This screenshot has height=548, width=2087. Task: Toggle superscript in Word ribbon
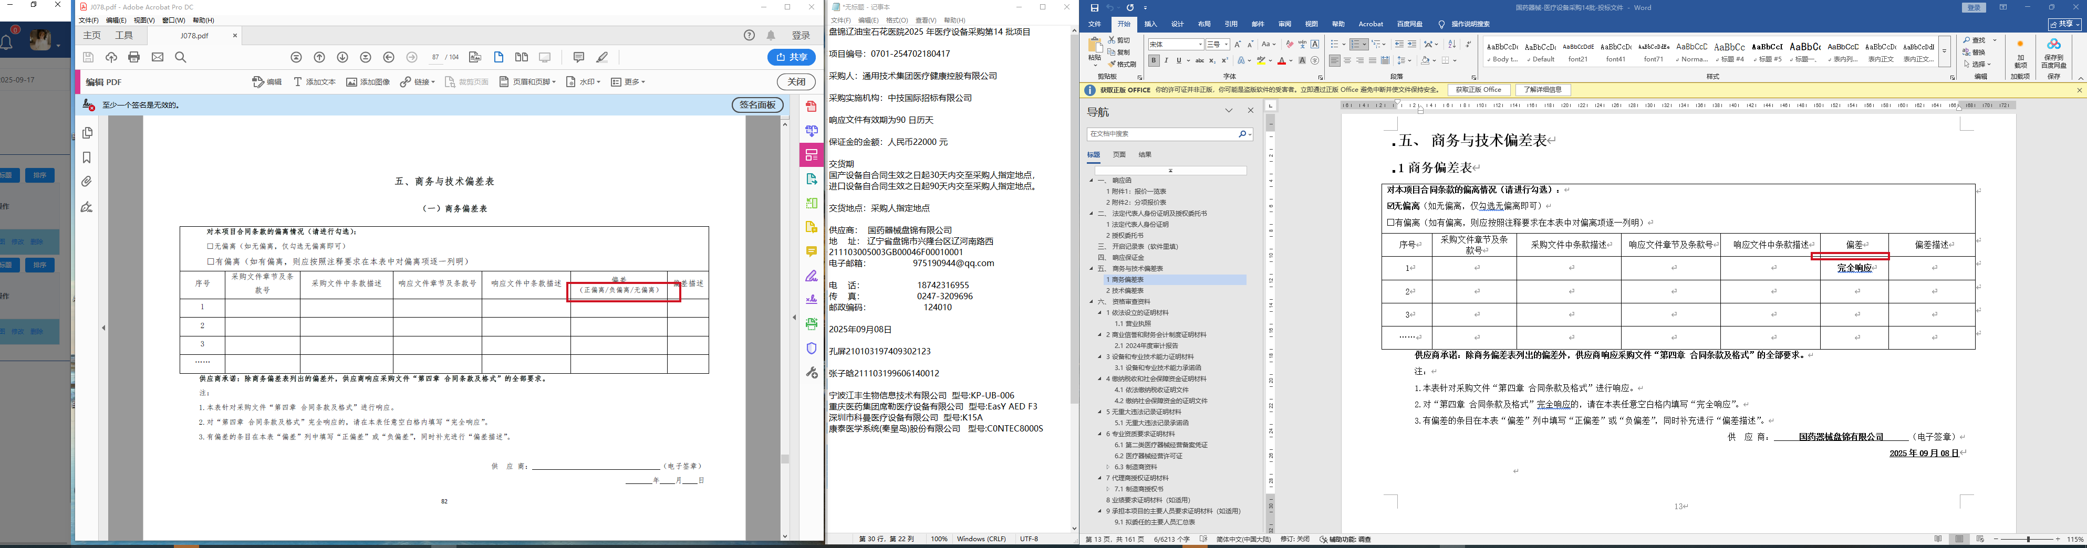click(1225, 61)
